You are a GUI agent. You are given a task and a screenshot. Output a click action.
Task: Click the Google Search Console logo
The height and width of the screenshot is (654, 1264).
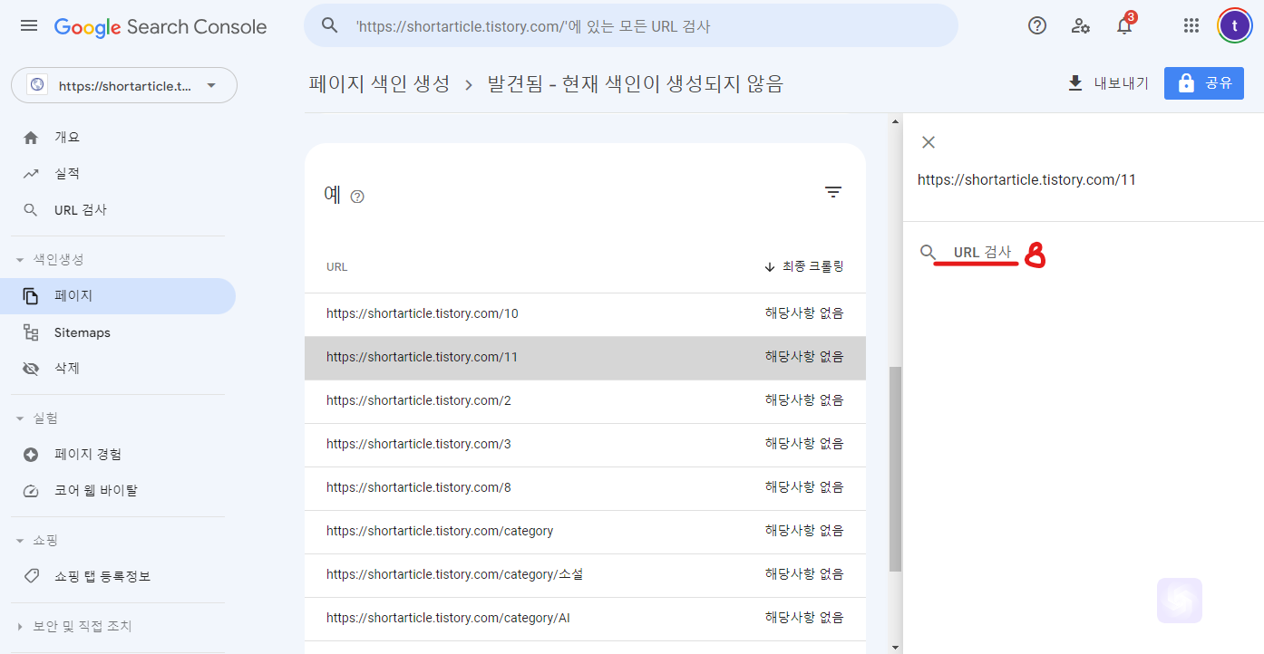point(160,26)
